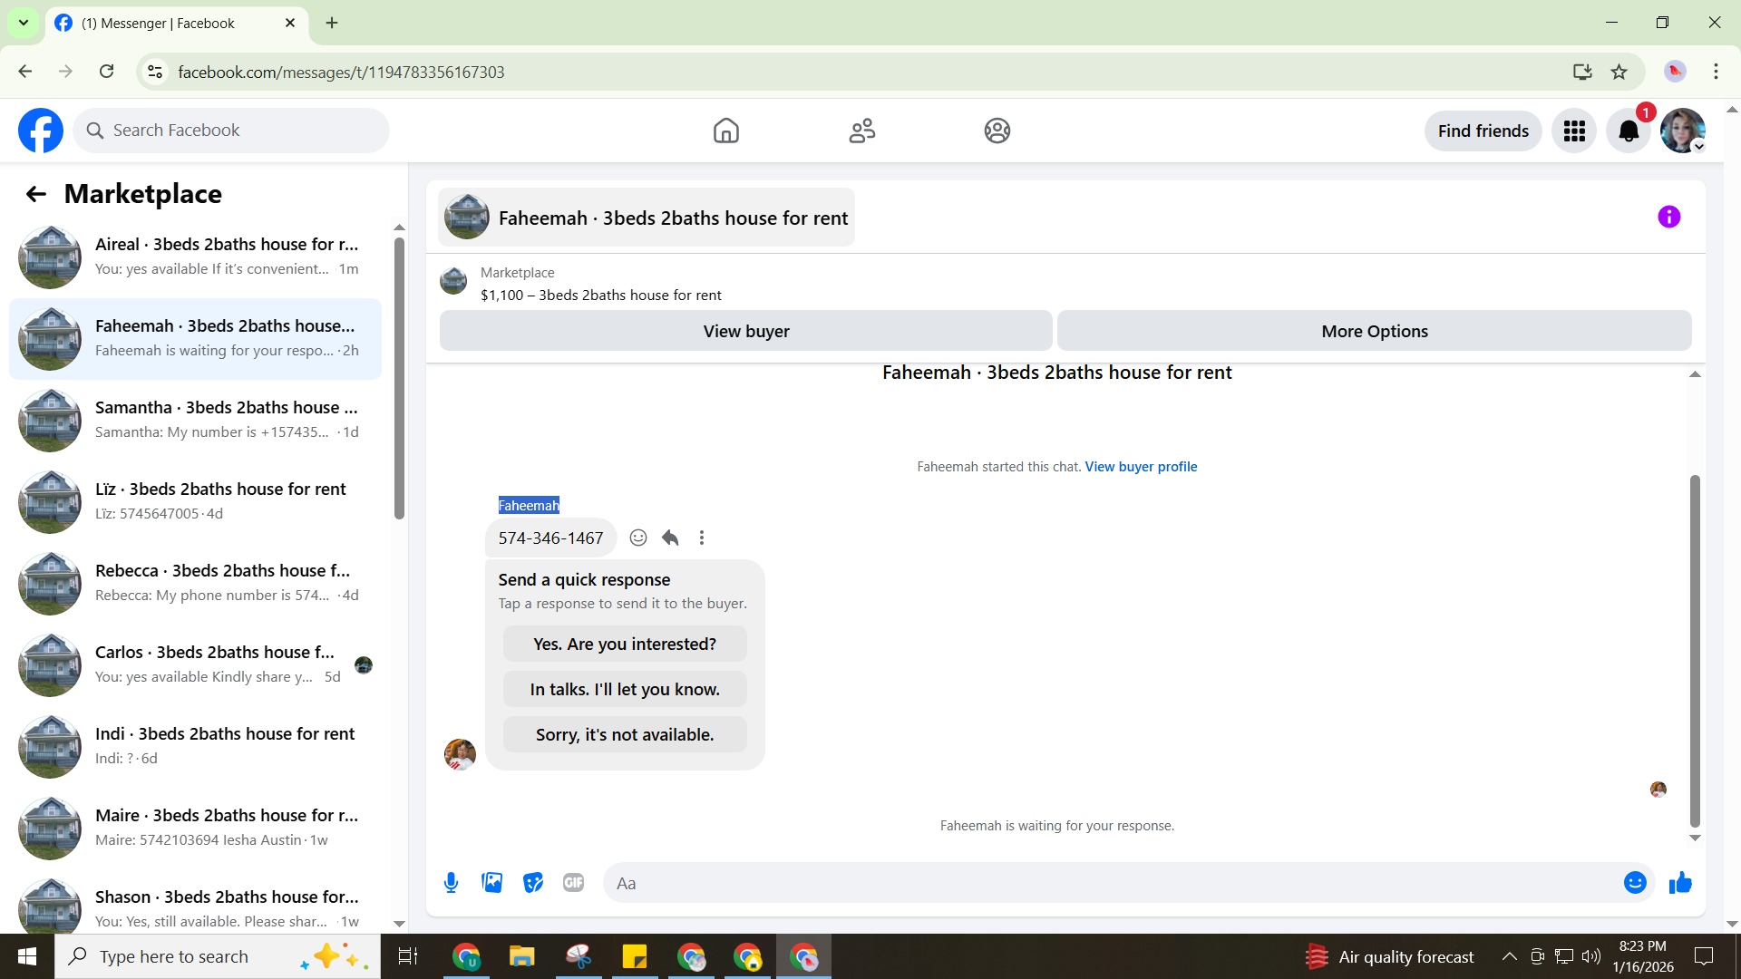Open the Facebook apps grid menu
This screenshot has width=1741, height=979.
1574,131
